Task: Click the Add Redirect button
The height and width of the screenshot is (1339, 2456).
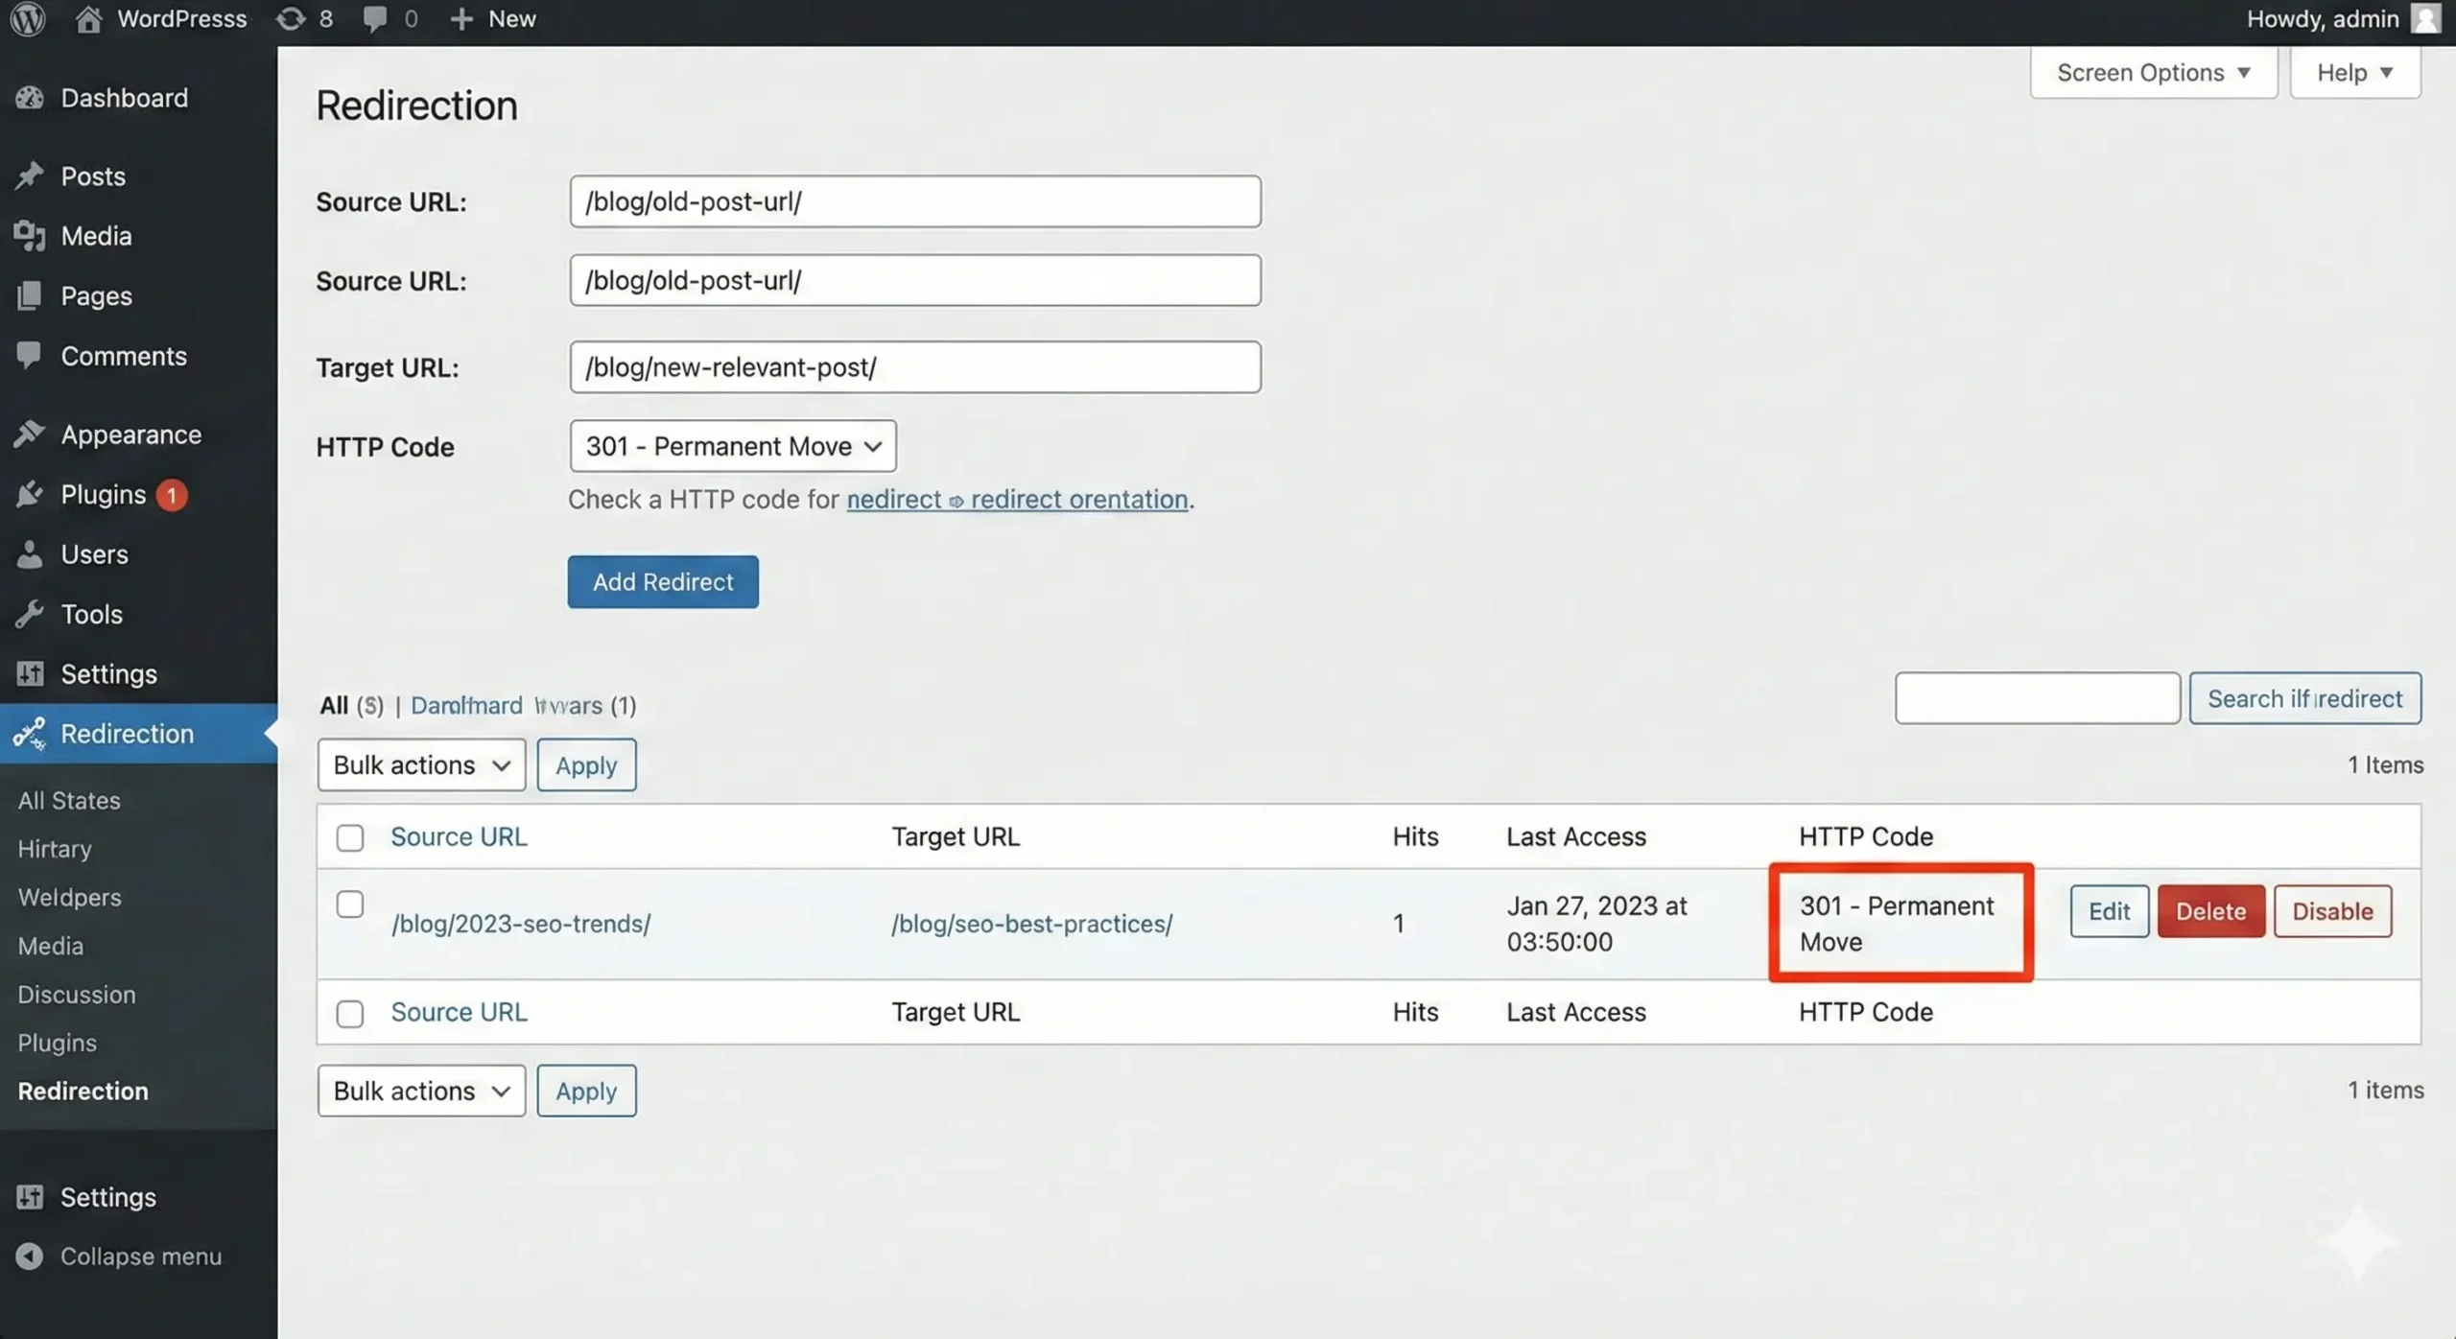Action: pyautogui.click(x=663, y=581)
